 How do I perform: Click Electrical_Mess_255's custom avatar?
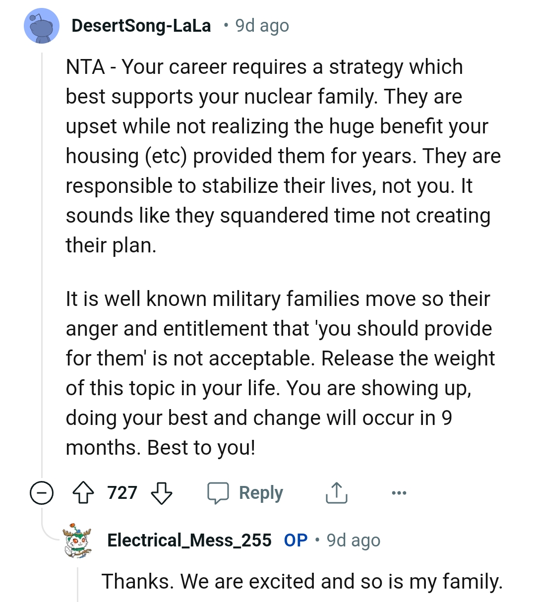78,540
